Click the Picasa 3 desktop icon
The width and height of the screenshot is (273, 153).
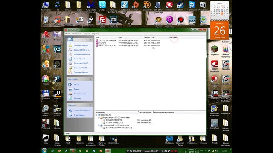tap(46, 80)
